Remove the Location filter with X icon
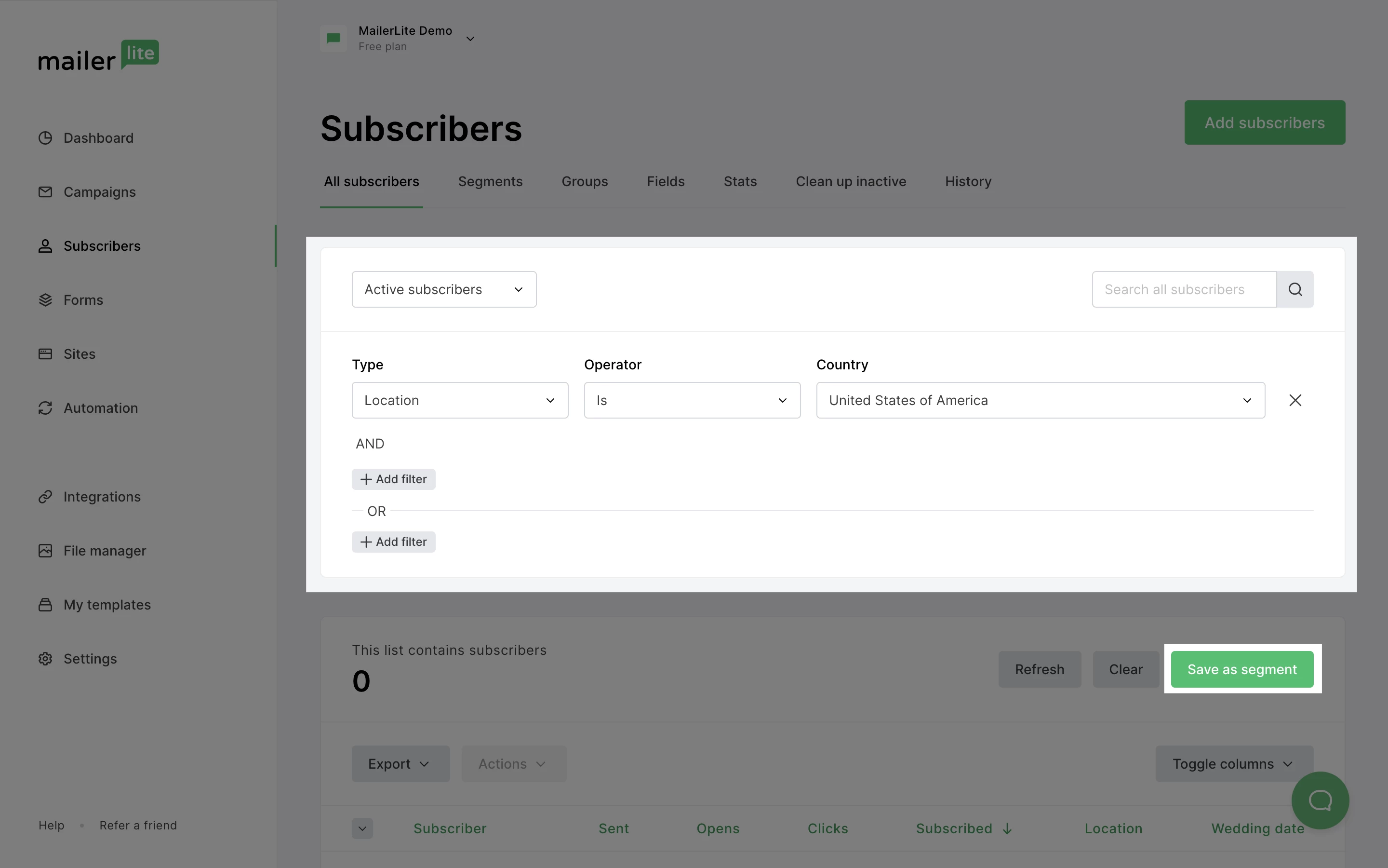The height and width of the screenshot is (868, 1388). [1295, 400]
